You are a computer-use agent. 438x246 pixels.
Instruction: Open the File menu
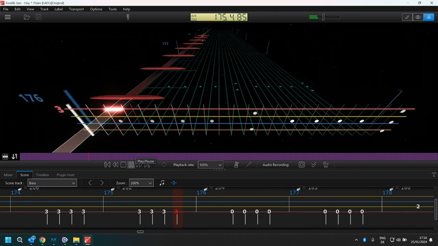tap(6, 9)
